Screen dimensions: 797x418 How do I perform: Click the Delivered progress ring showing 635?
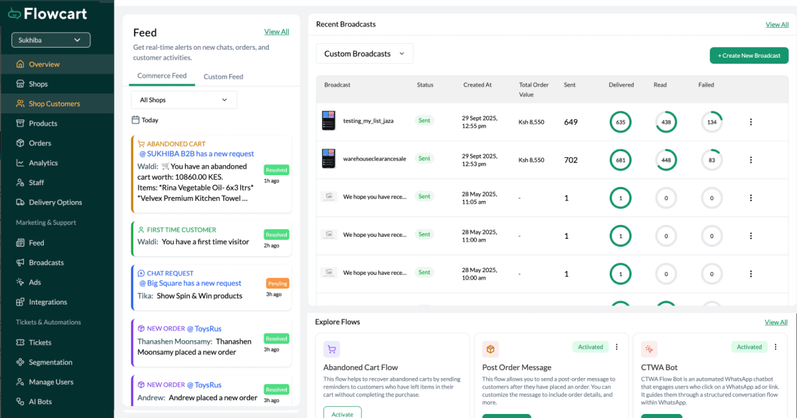tap(620, 122)
